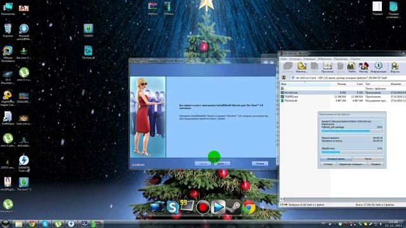Open the File (Файл) menu in WinRAR
This screenshot has width=406, height=228.
click(284, 59)
